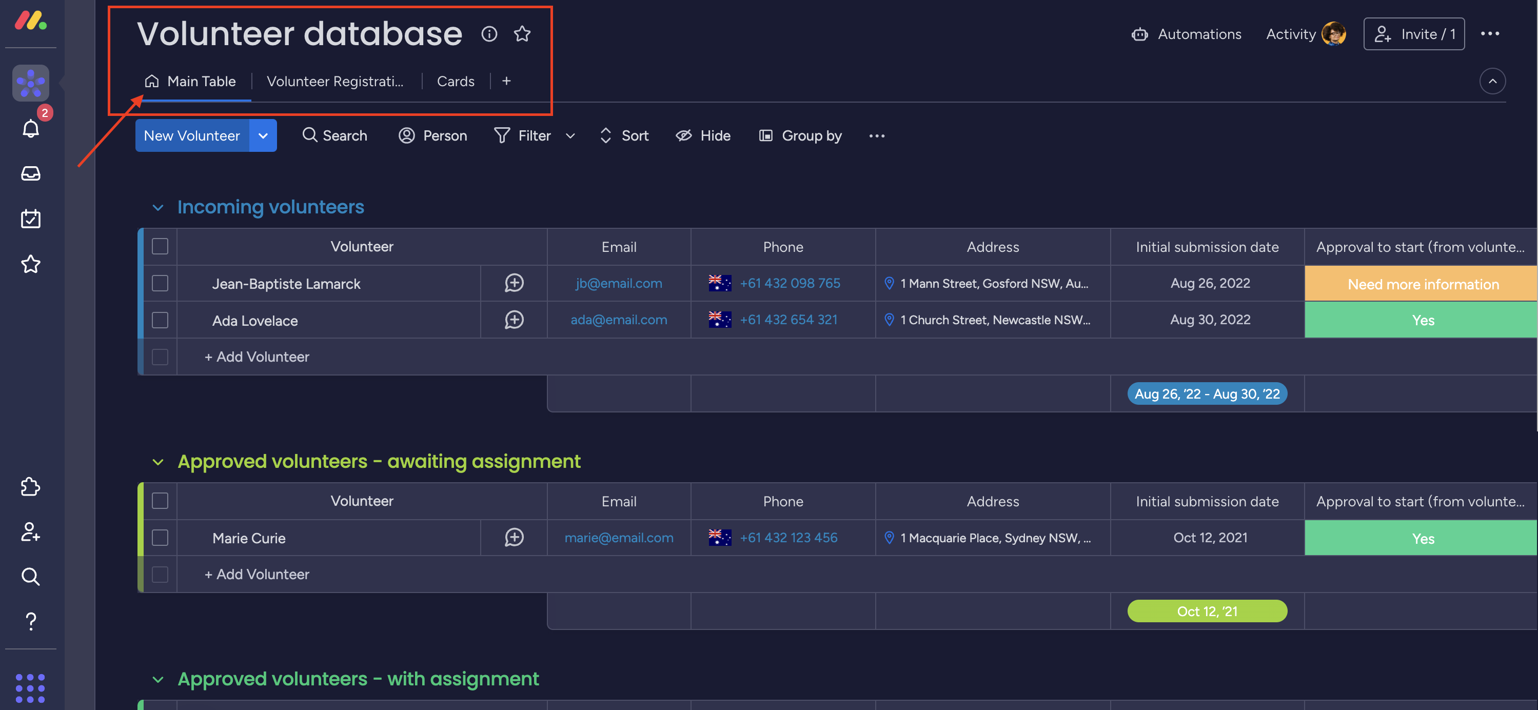Switch to the Cards tab
1538x710 pixels.
point(455,81)
